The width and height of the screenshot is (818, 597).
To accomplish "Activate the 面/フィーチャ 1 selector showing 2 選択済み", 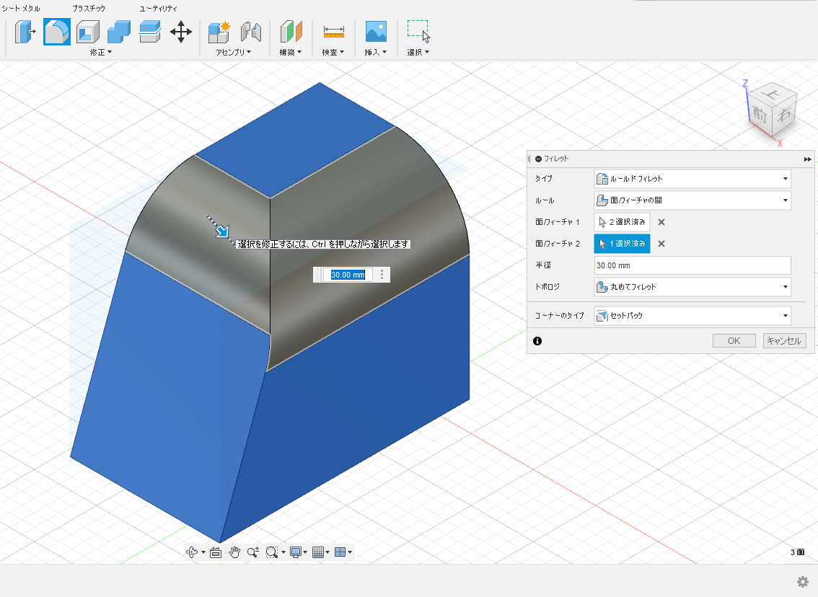I will (622, 222).
